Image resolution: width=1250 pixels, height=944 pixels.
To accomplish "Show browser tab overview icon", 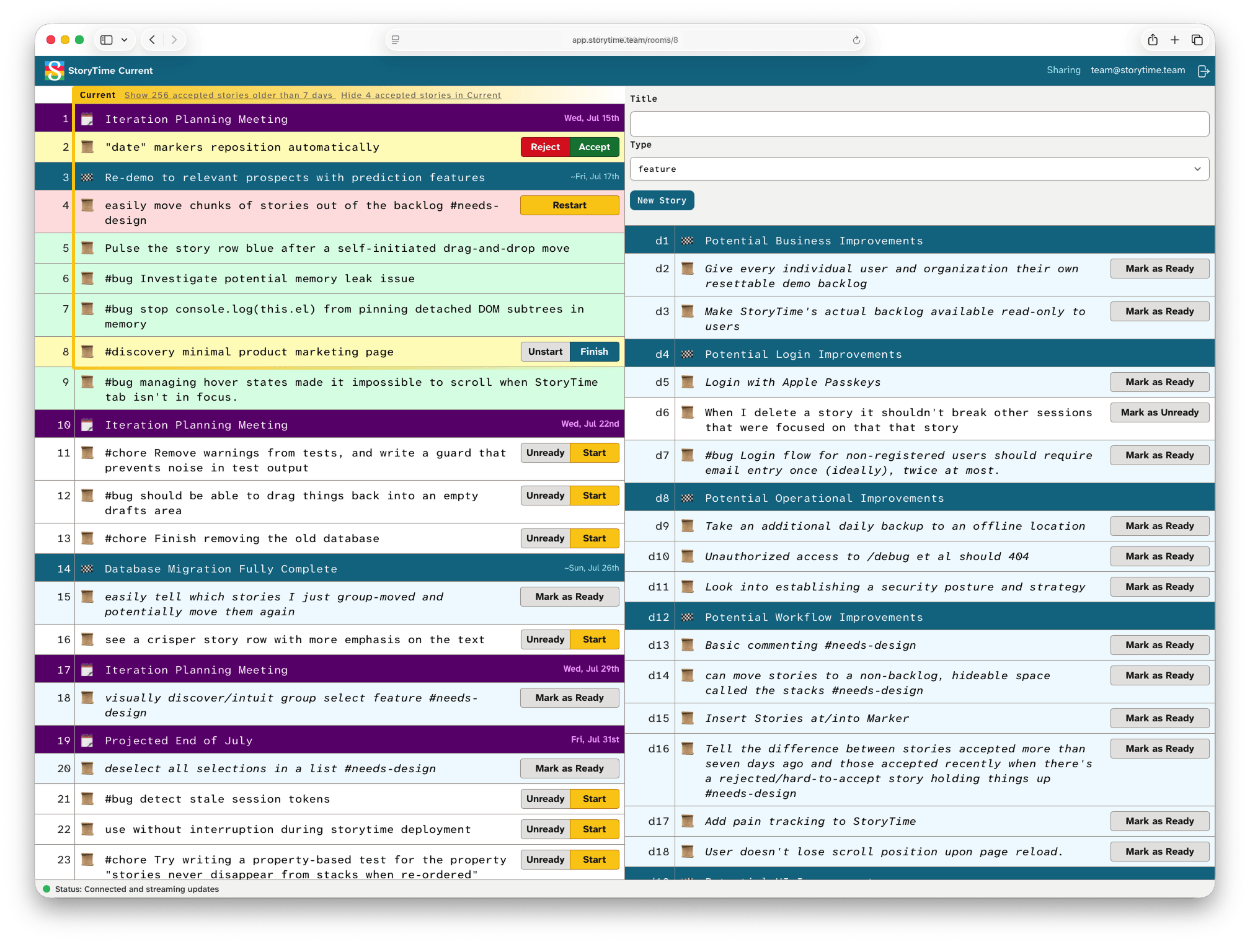I will [1197, 40].
